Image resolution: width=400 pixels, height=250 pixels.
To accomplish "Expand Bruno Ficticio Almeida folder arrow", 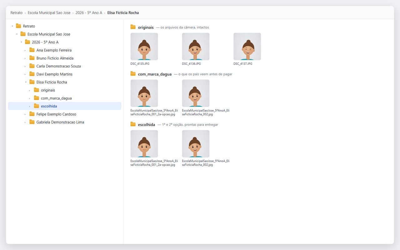I will point(25,58).
